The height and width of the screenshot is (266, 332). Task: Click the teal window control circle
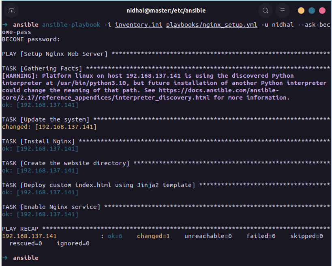tap(311, 10)
